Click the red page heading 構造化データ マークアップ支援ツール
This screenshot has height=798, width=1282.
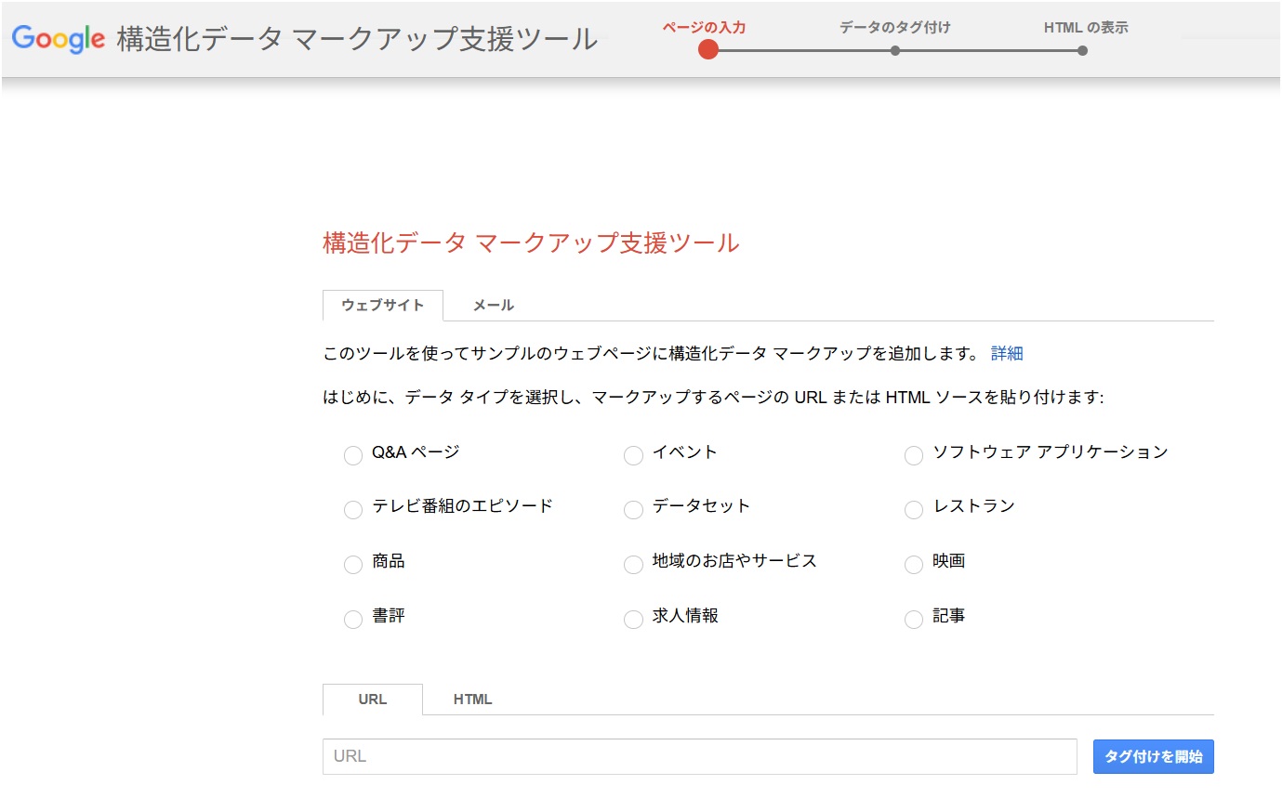click(531, 243)
